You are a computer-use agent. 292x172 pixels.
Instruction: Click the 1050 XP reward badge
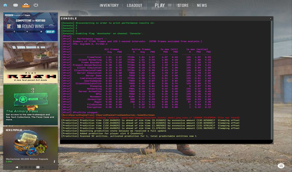[50, 31]
